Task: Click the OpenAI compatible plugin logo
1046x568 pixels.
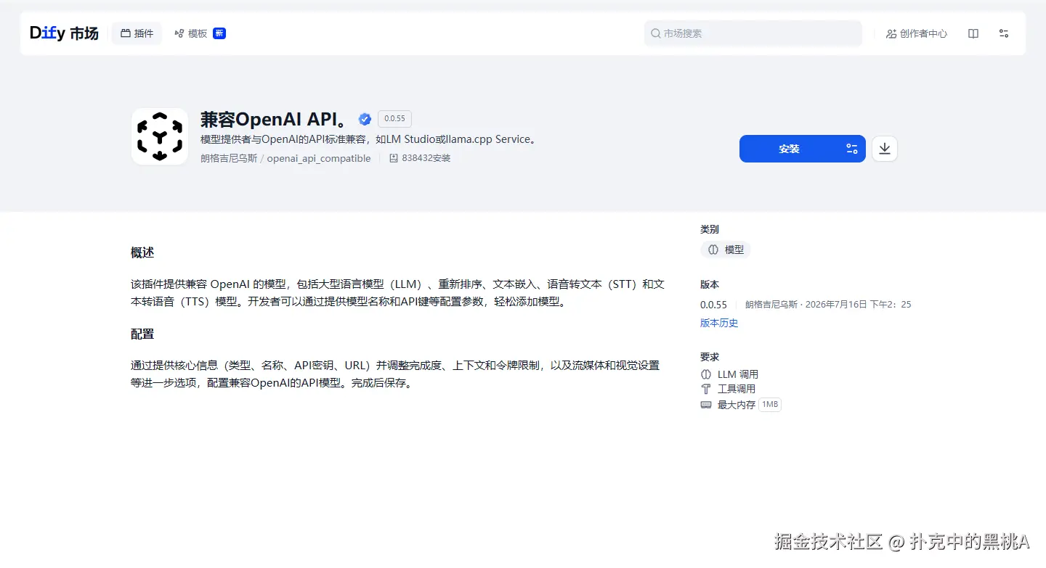Action: 160,136
